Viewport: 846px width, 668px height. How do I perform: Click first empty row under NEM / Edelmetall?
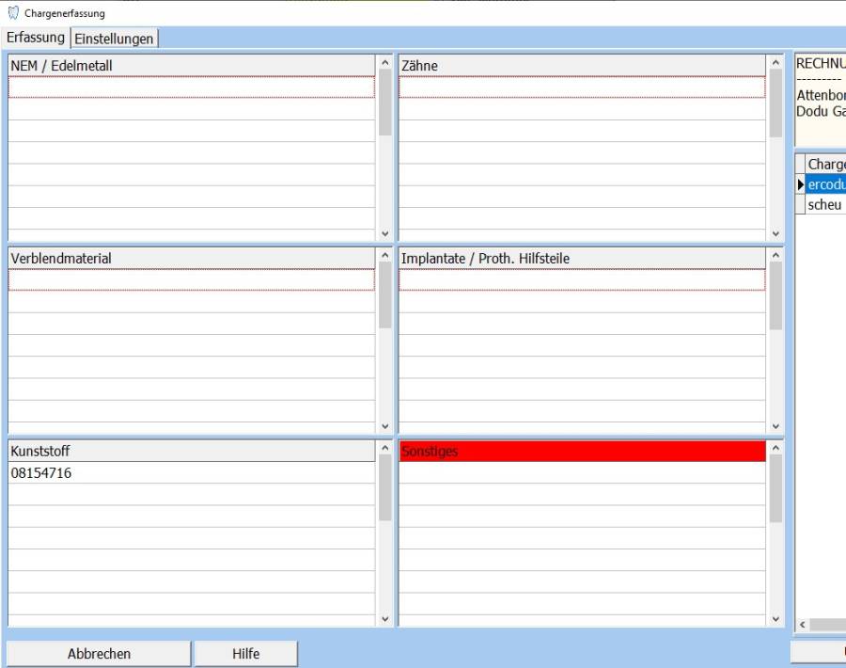point(192,87)
